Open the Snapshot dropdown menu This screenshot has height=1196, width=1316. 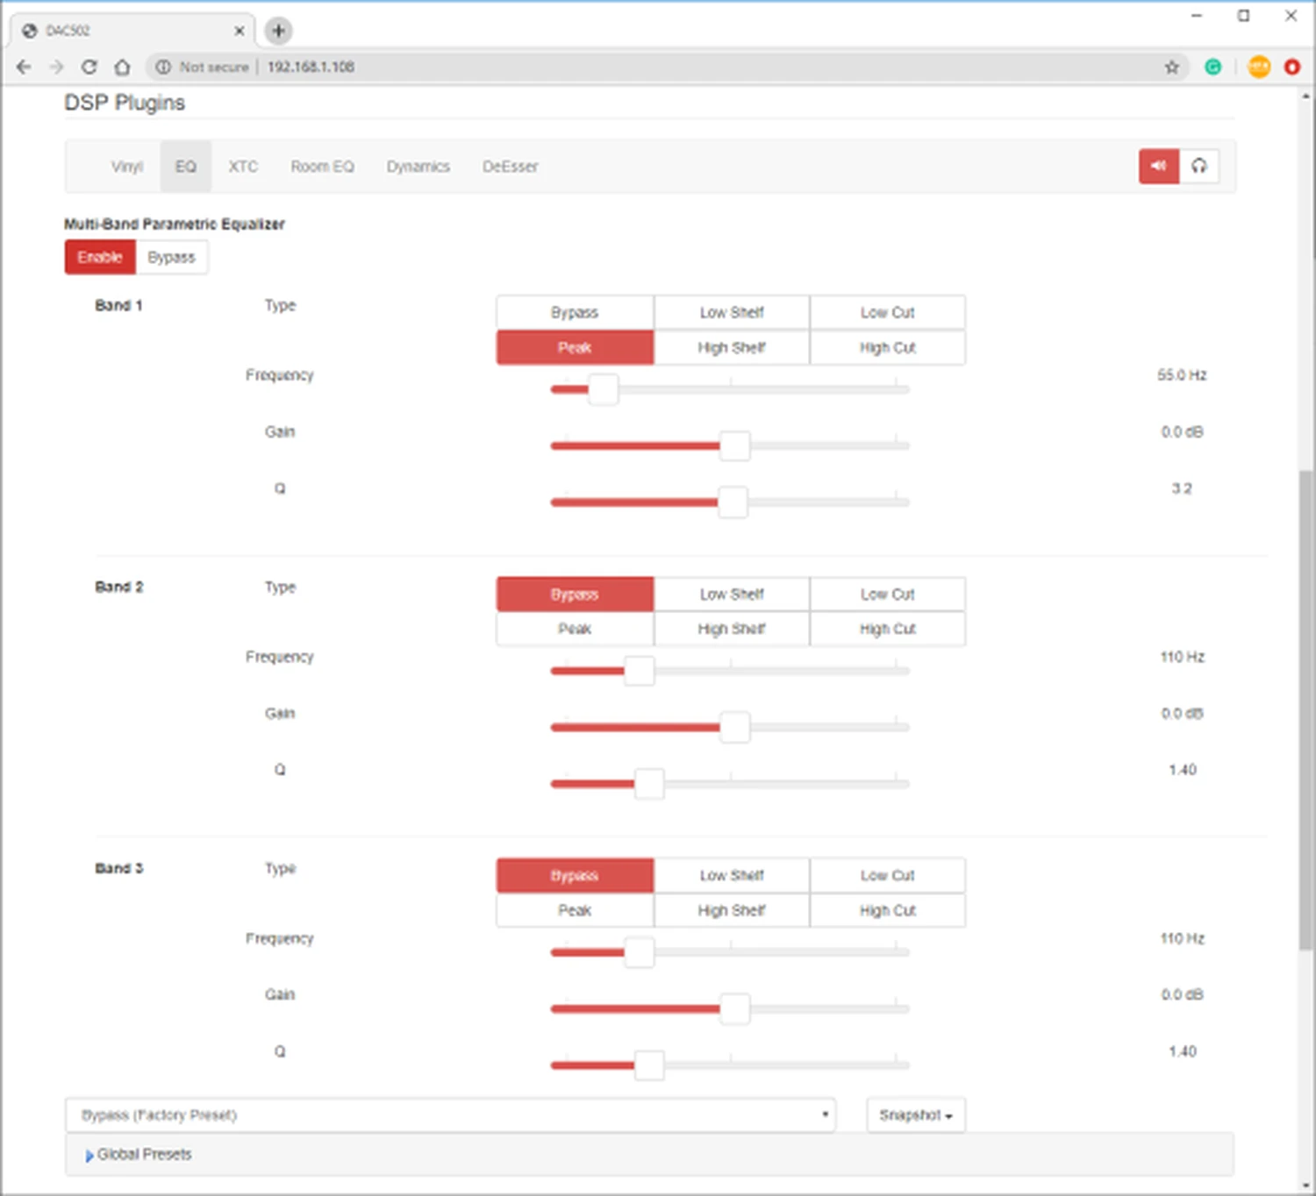[915, 1114]
